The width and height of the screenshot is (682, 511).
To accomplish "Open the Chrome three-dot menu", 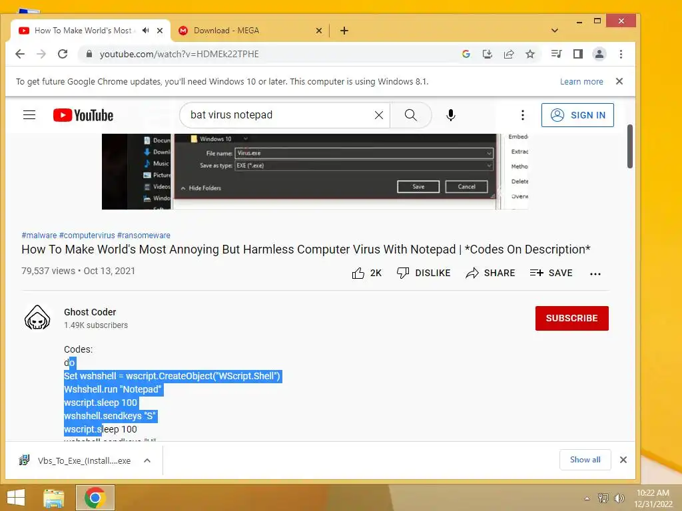I will tap(621, 54).
